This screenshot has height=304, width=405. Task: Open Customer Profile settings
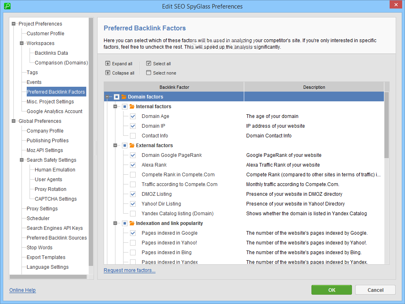click(45, 34)
